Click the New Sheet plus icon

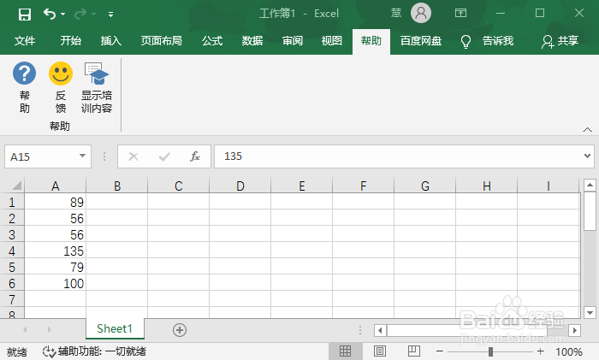pyautogui.click(x=180, y=330)
